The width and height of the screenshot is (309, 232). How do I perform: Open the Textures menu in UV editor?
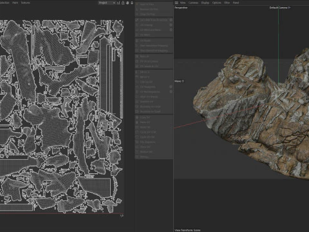[x=25, y=3]
